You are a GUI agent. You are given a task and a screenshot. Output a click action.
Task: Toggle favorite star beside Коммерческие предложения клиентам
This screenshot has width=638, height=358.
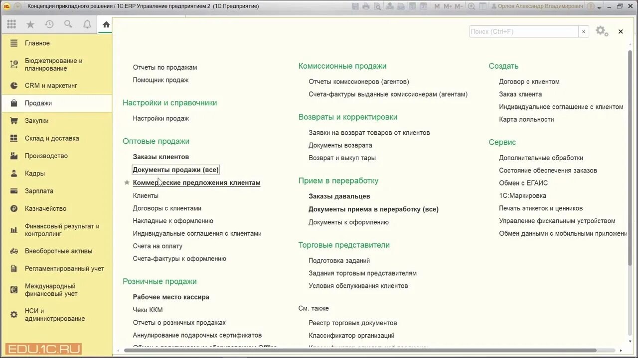127,182
